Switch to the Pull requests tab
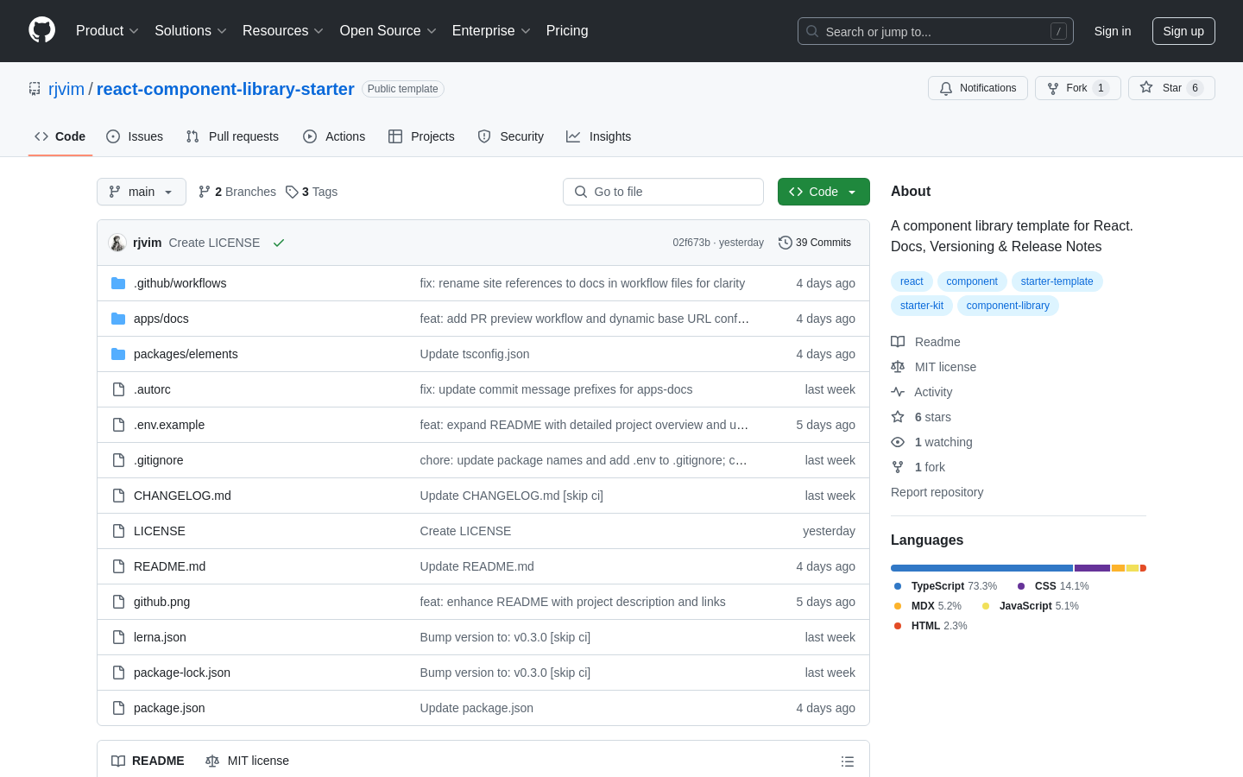The width and height of the screenshot is (1243, 777). coord(232,136)
